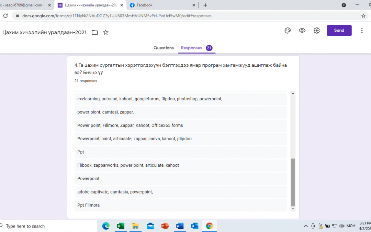Close the Gmail tab

[x=49, y=5]
